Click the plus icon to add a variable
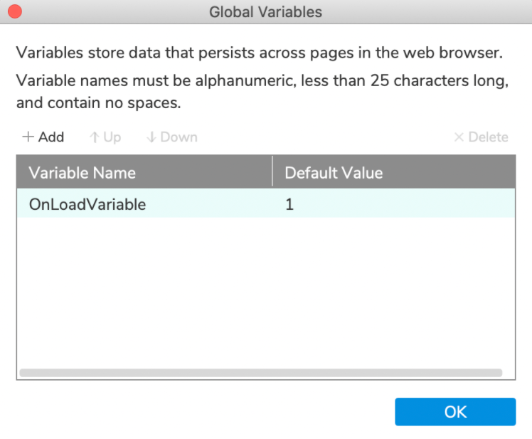 coord(28,137)
